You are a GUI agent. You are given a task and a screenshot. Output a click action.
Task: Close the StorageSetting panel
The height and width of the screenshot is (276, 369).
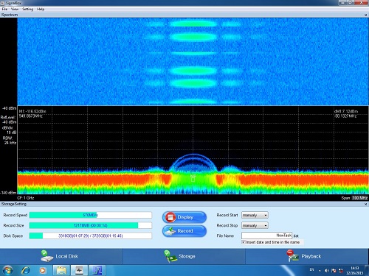tap(365, 204)
